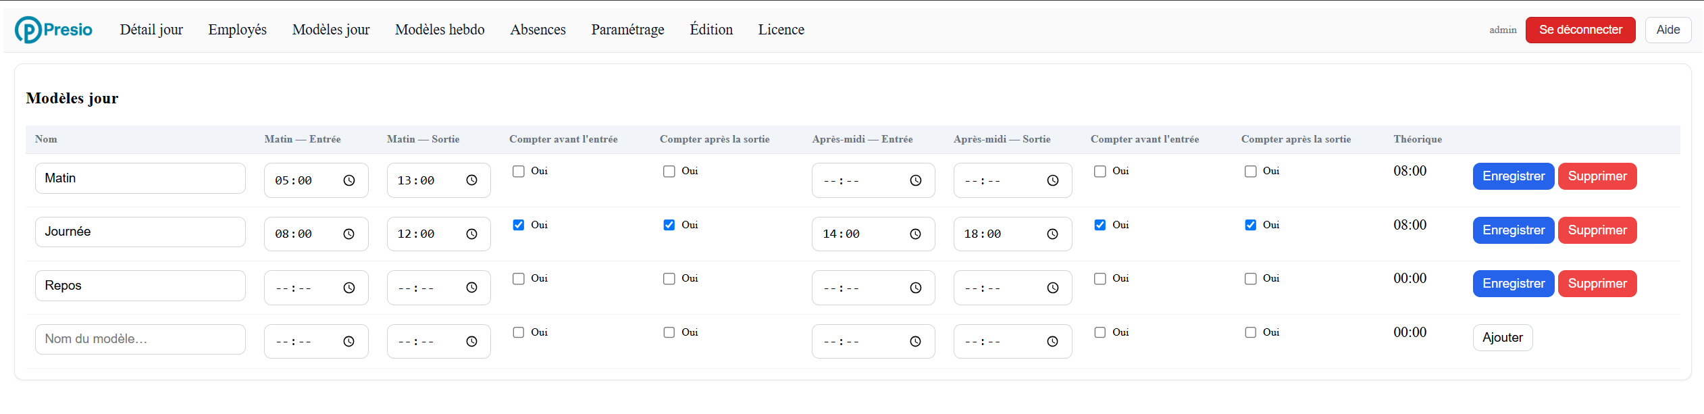1704x414 pixels.
Task: Open clock picker for Repos afternoon exit
Action: click(1052, 288)
